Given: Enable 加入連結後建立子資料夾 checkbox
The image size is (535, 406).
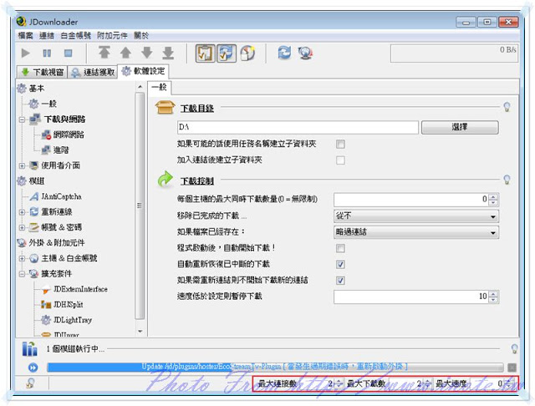Looking at the screenshot, I should point(340,160).
